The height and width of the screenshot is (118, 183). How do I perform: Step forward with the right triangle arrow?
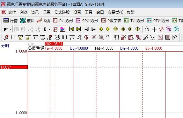pos(93,29)
